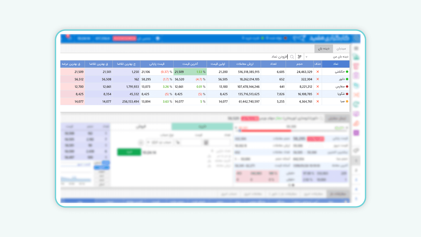
Task: Click the green 1.53 % last price cell
Action: (190, 72)
